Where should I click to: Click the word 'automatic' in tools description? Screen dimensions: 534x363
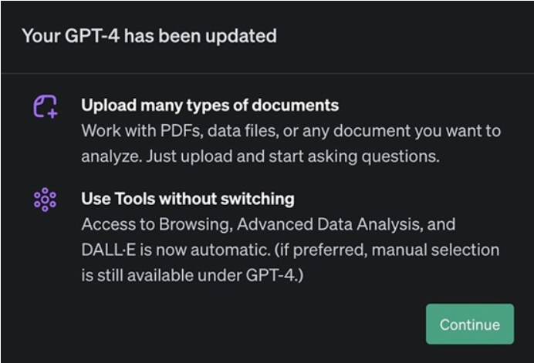[230, 250]
